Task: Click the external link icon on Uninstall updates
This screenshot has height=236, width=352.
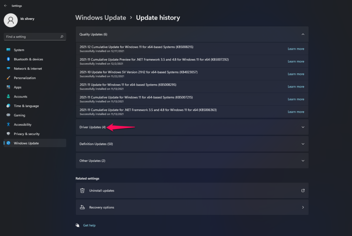Action: tap(303, 190)
